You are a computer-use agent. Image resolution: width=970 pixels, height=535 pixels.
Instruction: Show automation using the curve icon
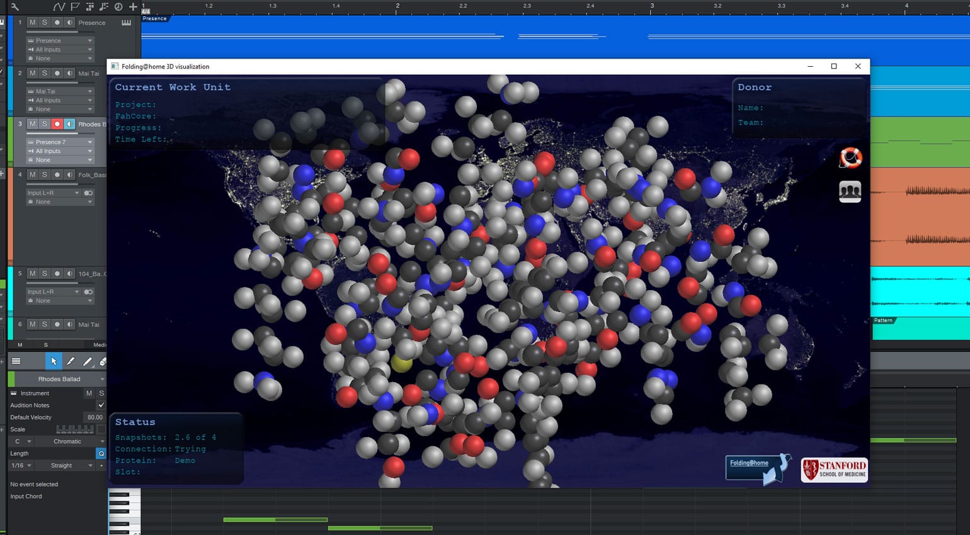click(x=59, y=7)
